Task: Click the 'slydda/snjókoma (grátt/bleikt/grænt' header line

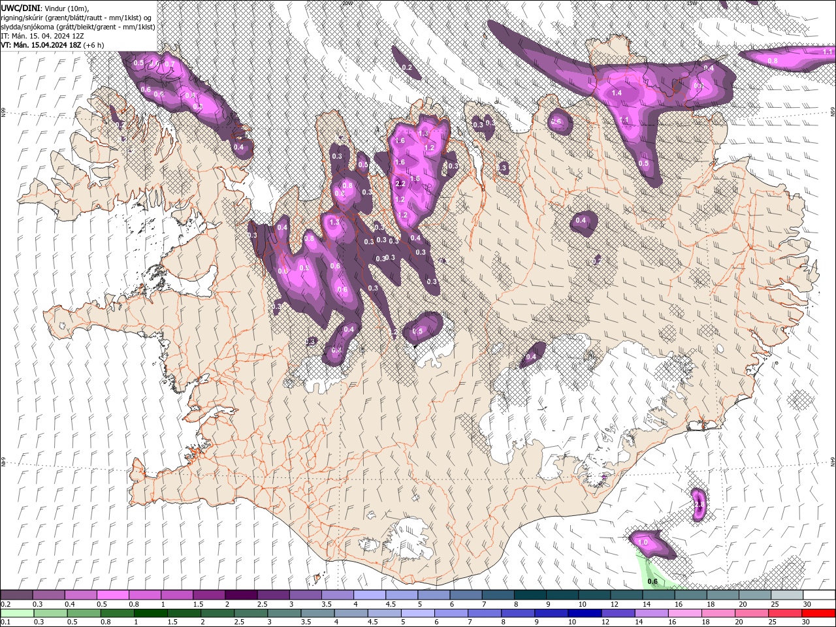Action: pos(78,27)
